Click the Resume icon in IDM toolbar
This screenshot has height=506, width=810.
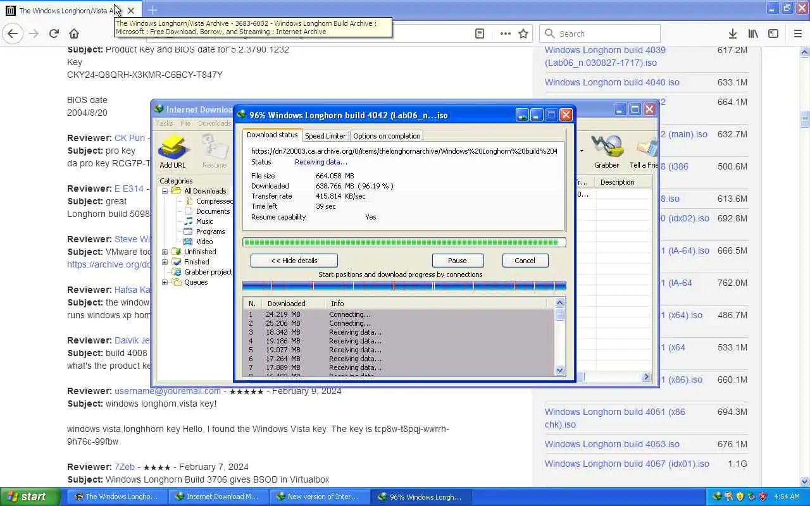tap(214, 151)
